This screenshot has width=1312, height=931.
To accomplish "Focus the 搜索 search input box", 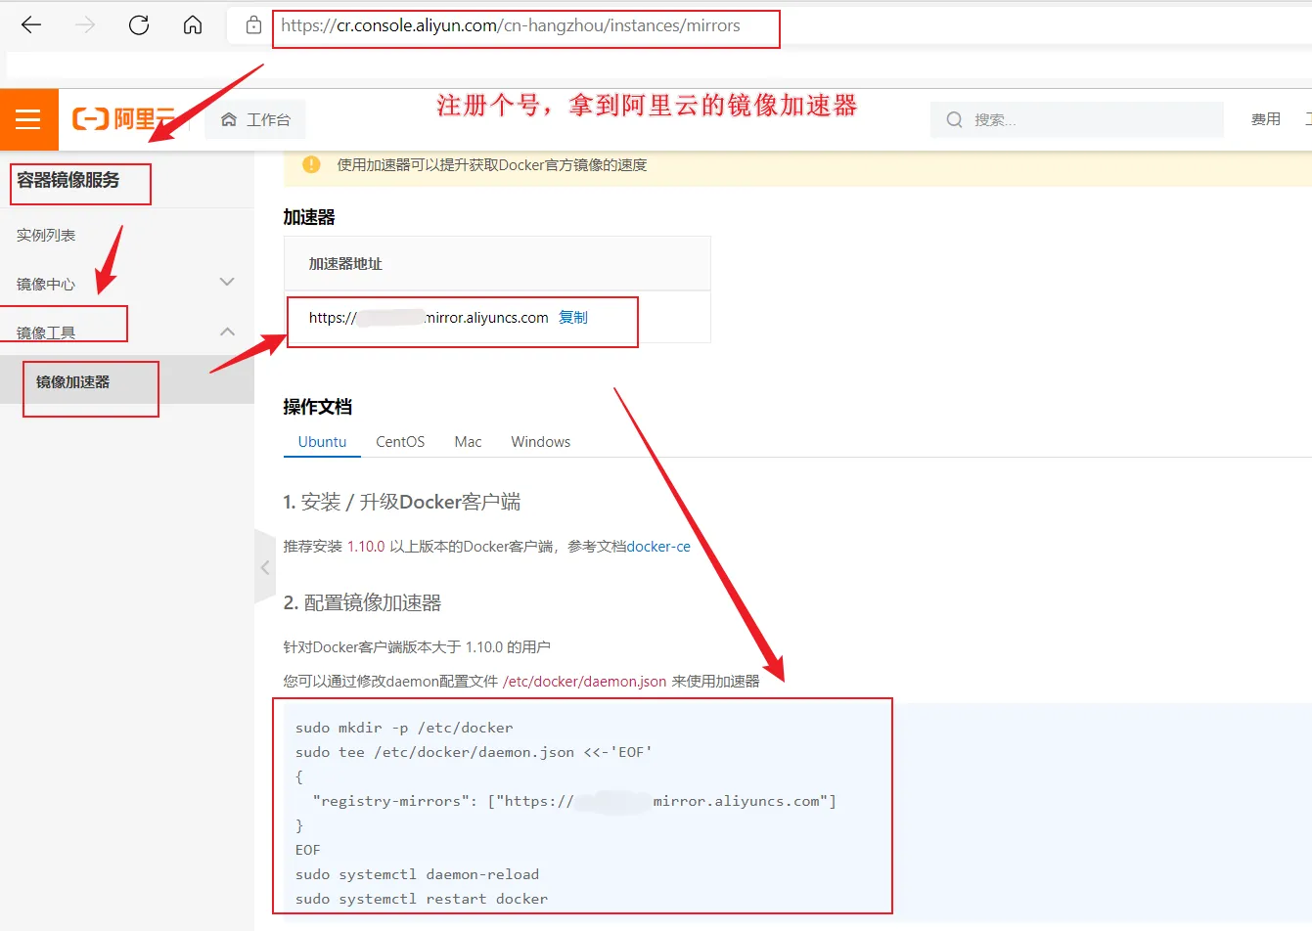I will pyautogui.click(x=1077, y=119).
